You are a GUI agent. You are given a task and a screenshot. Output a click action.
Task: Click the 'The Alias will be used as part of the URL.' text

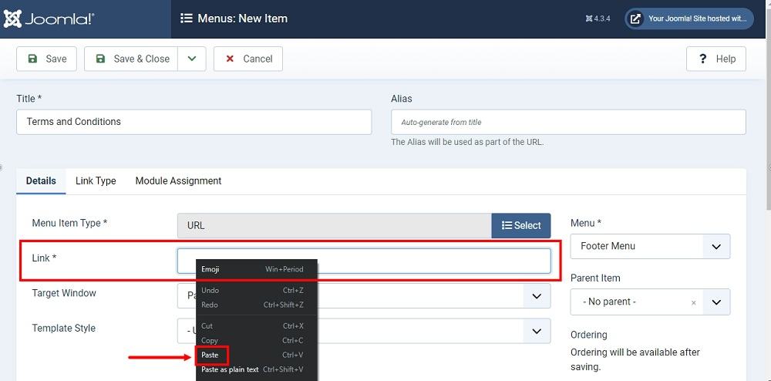[x=467, y=143]
